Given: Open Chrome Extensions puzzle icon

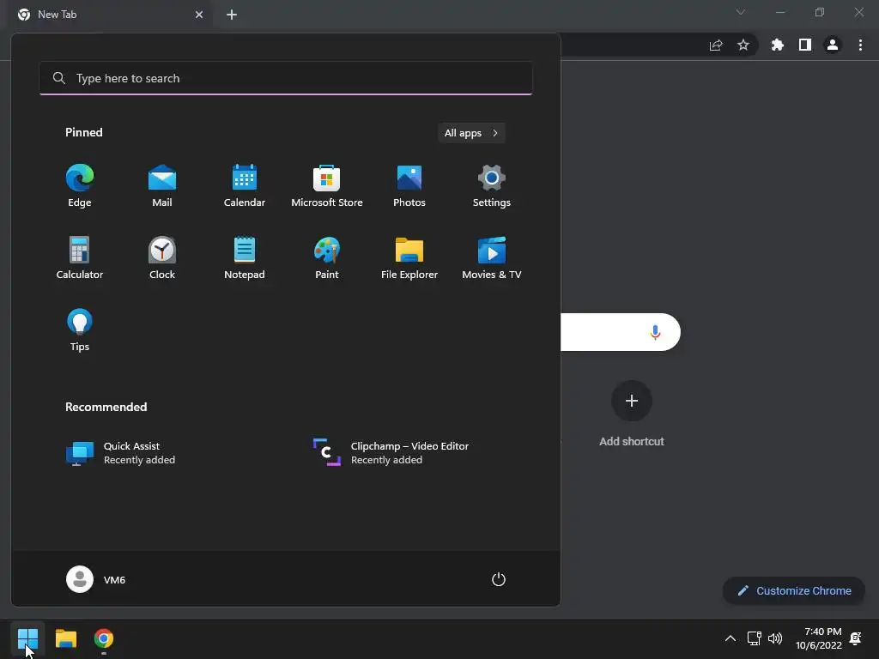Looking at the screenshot, I should (x=778, y=45).
